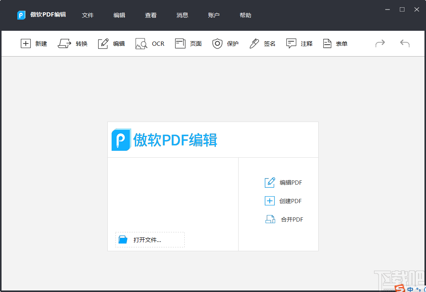Open the 查看 menu

pyautogui.click(x=150, y=15)
